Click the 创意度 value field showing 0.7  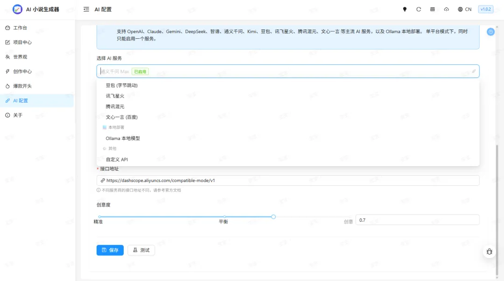[x=417, y=220]
